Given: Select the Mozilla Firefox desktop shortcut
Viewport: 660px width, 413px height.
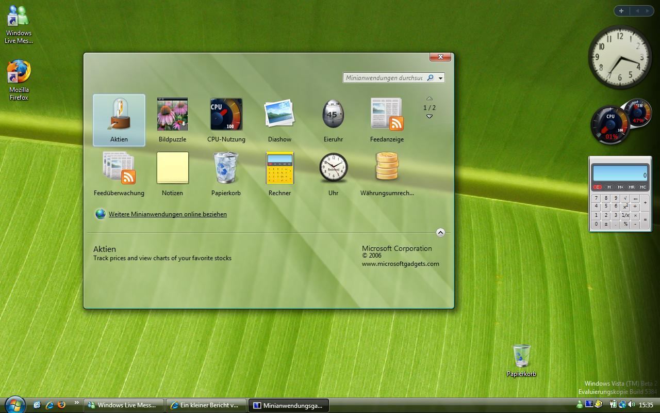Looking at the screenshot, I should 19,80.
